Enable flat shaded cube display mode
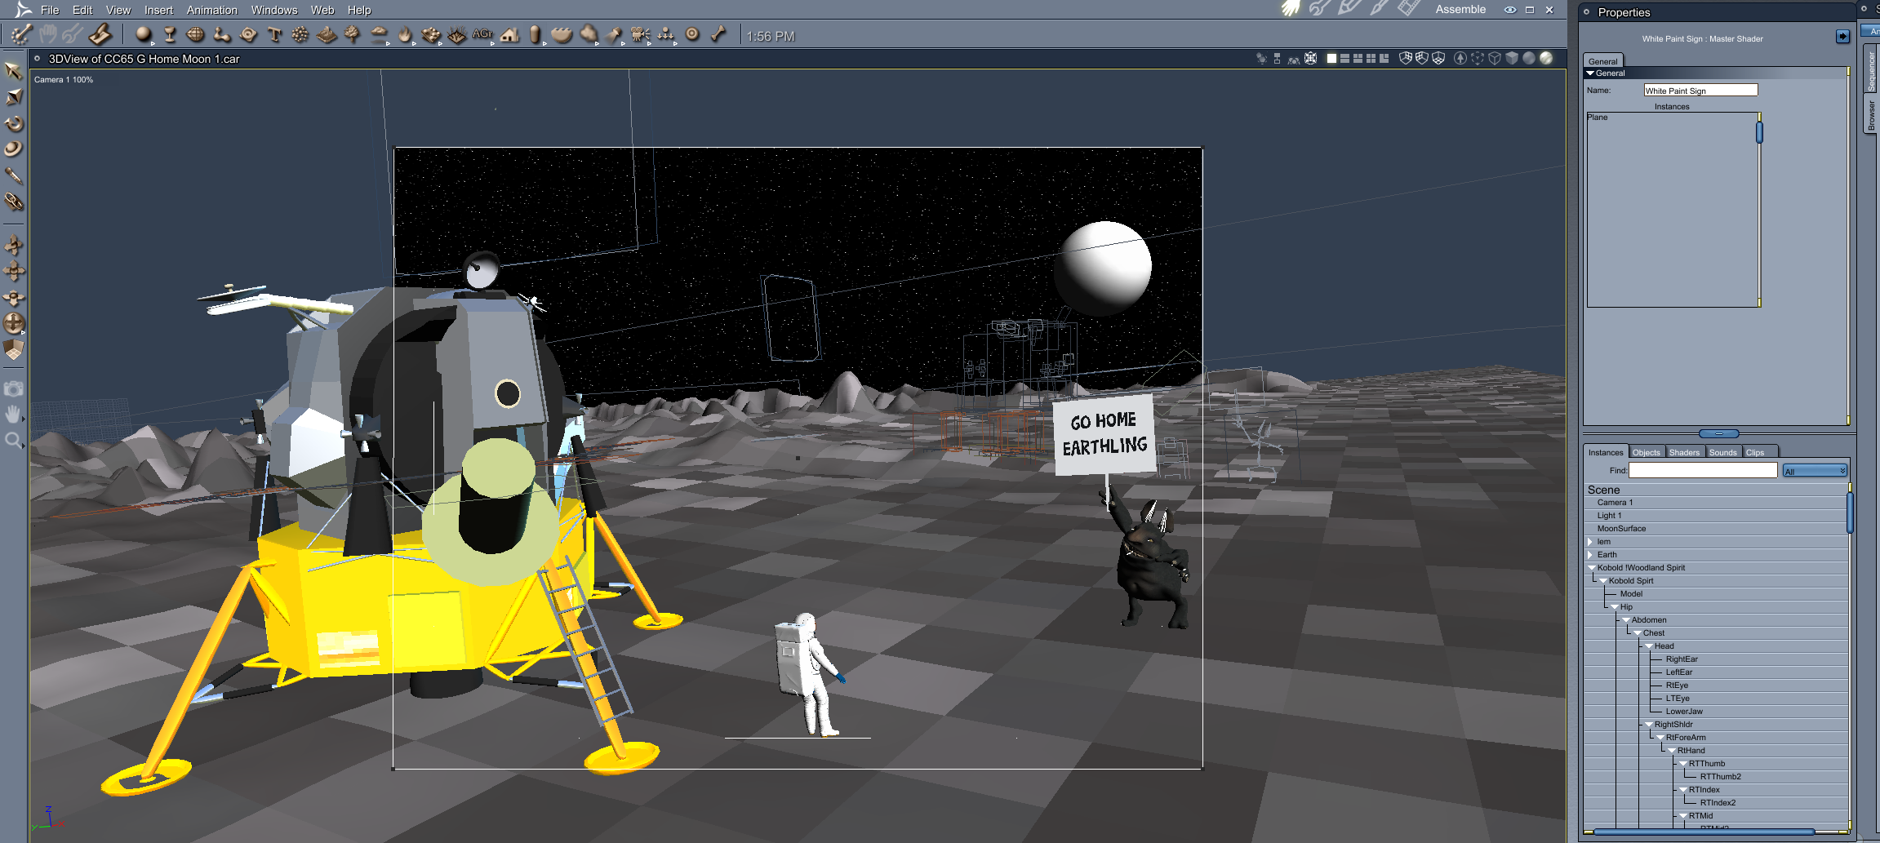Screen dimensions: 1880x843 tap(1512, 59)
